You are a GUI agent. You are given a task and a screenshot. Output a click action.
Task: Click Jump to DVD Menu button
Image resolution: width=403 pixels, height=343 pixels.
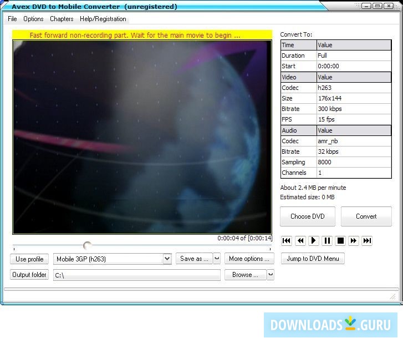pyautogui.click(x=313, y=259)
